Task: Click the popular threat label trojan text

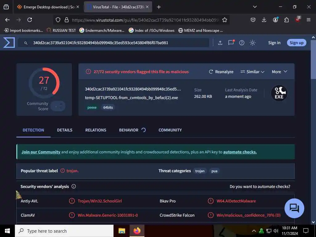Action: pyautogui.click(x=72, y=171)
